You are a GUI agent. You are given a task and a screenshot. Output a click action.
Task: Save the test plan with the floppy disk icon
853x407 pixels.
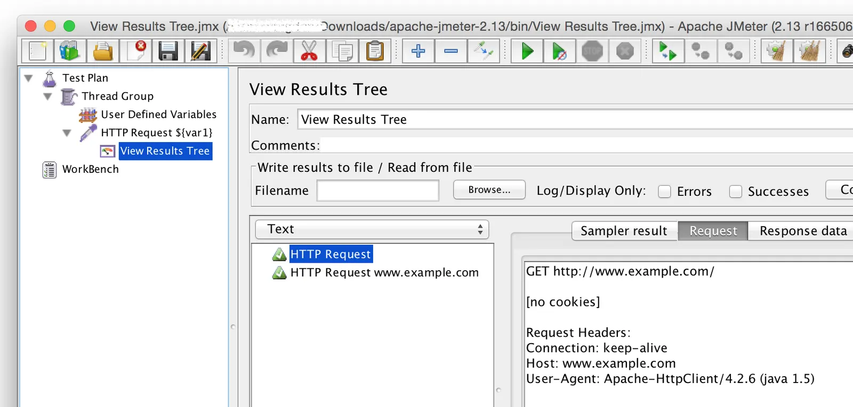tap(168, 52)
